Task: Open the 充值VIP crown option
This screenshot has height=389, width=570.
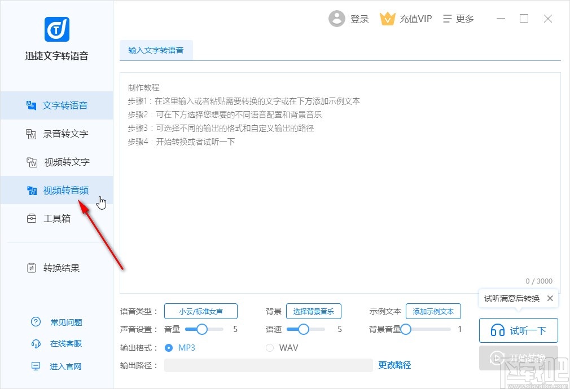Action: coord(406,18)
